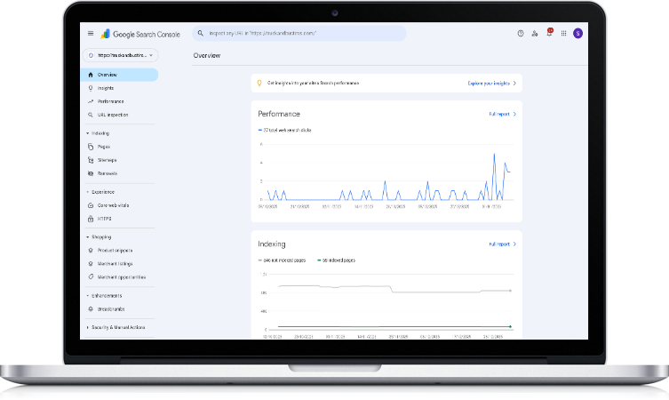Open the hamburger main menu
Image resolution: width=669 pixels, height=400 pixels.
[91, 34]
